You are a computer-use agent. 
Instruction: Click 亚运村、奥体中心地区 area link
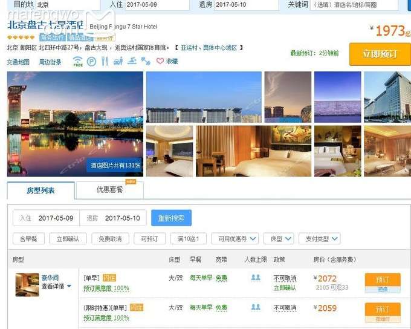[209, 48]
